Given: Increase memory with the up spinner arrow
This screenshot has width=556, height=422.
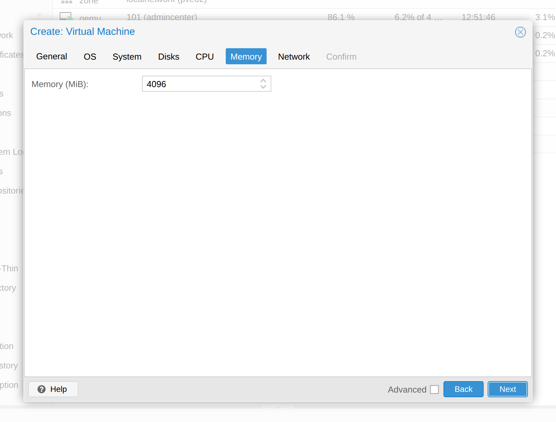Looking at the screenshot, I should 263,81.
